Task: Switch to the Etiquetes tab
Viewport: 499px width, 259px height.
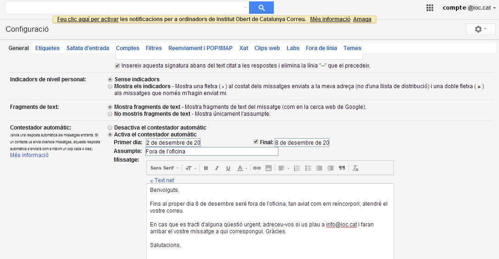Action: pyautogui.click(x=47, y=48)
